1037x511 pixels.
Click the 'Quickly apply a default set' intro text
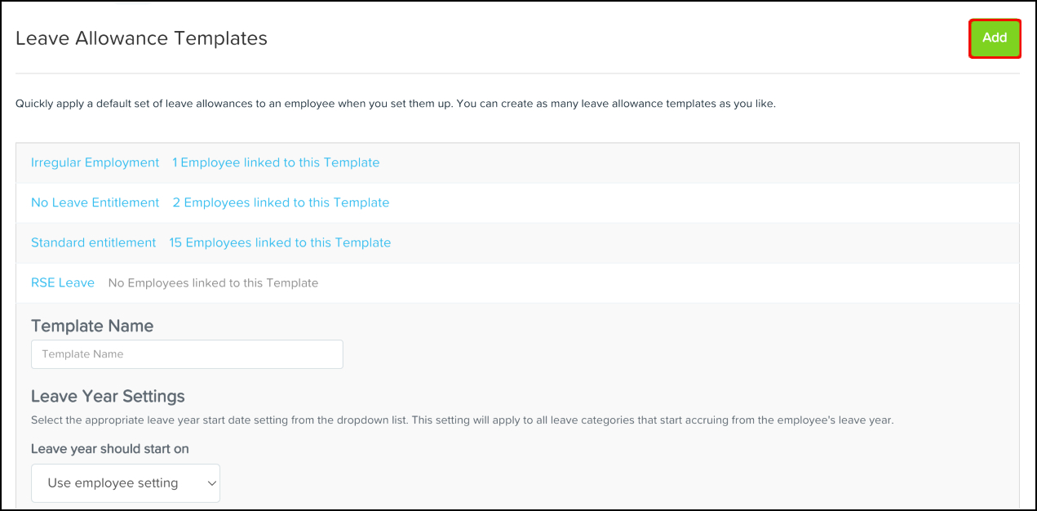[395, 104]
